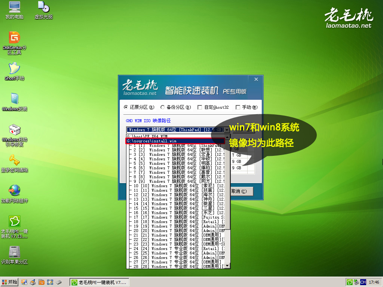Viewport: 383px width, 287px height.
Task: Select the 还原分区(R) radio button
Action: pos(126,107)
